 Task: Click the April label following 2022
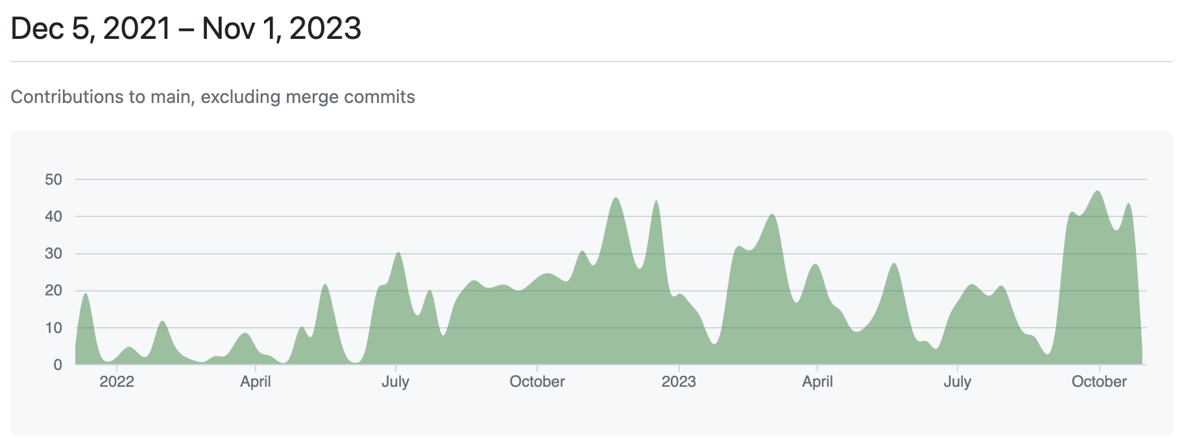point(256,382)
